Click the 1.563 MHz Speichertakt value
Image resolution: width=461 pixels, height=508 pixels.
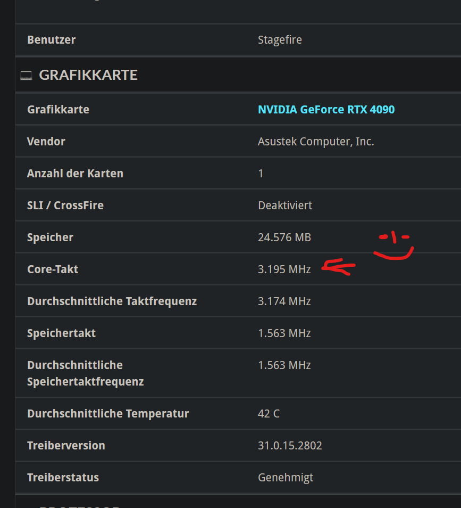click(x=284, y=333)
